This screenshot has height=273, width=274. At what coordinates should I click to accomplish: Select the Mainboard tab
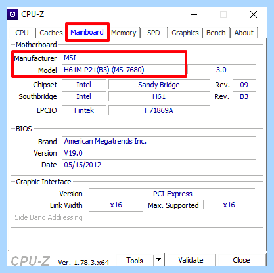point(87,32)
